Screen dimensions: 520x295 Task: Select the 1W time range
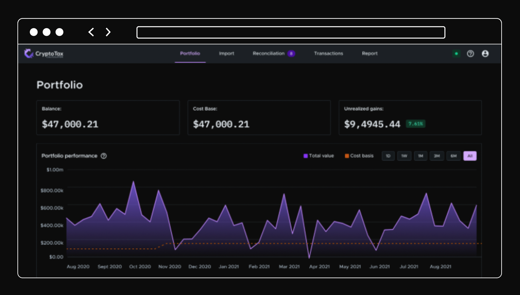404,156
